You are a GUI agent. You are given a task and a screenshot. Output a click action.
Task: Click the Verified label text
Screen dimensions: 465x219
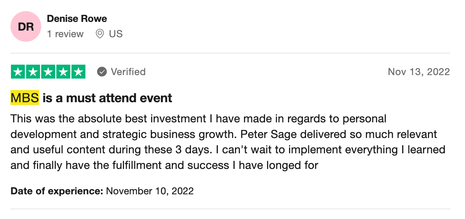pos(128,72)
